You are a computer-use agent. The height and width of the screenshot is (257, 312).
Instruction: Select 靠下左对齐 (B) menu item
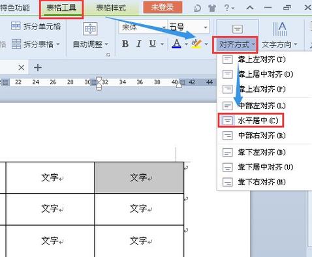click(x=265, y=152)
